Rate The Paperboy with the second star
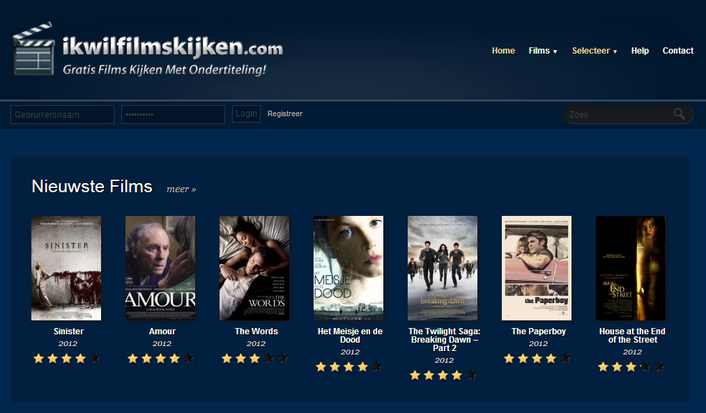Screen dimensions: 706x413 click(x=523, y=359)
